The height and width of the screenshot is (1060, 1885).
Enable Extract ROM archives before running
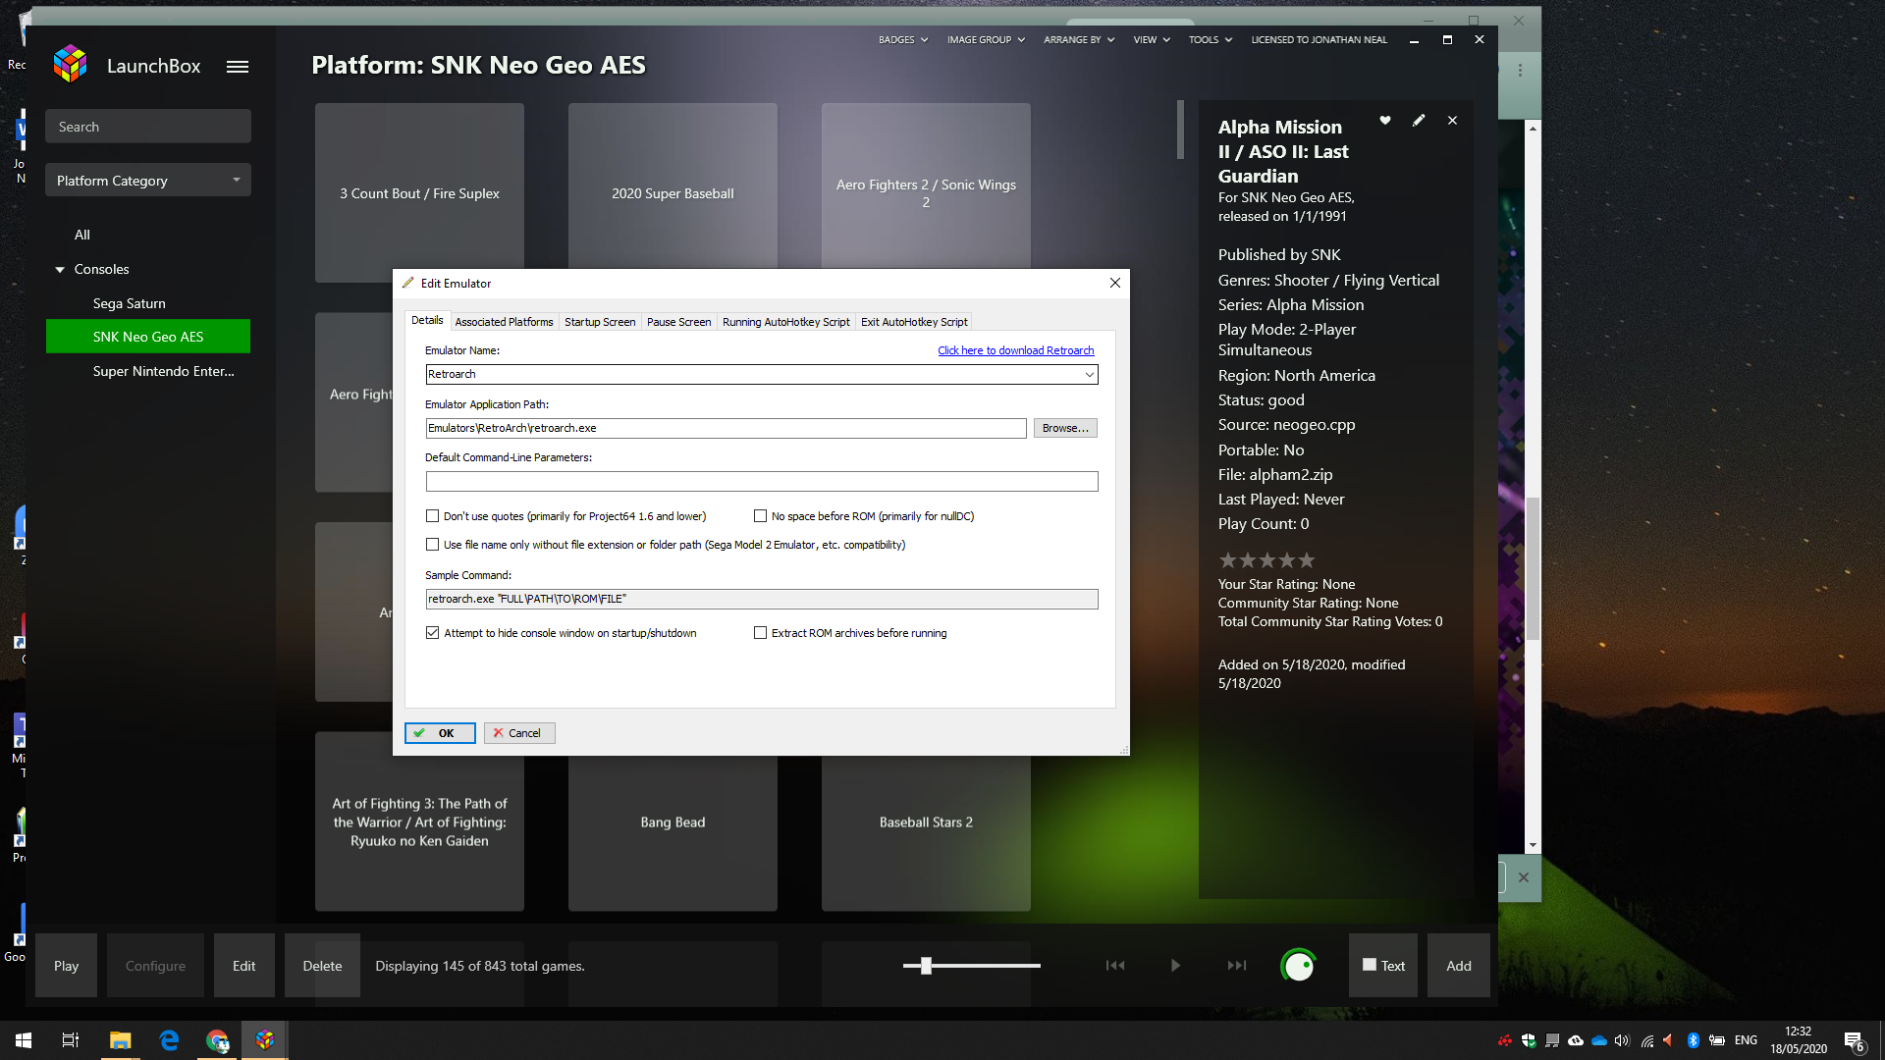coord(760,632)
